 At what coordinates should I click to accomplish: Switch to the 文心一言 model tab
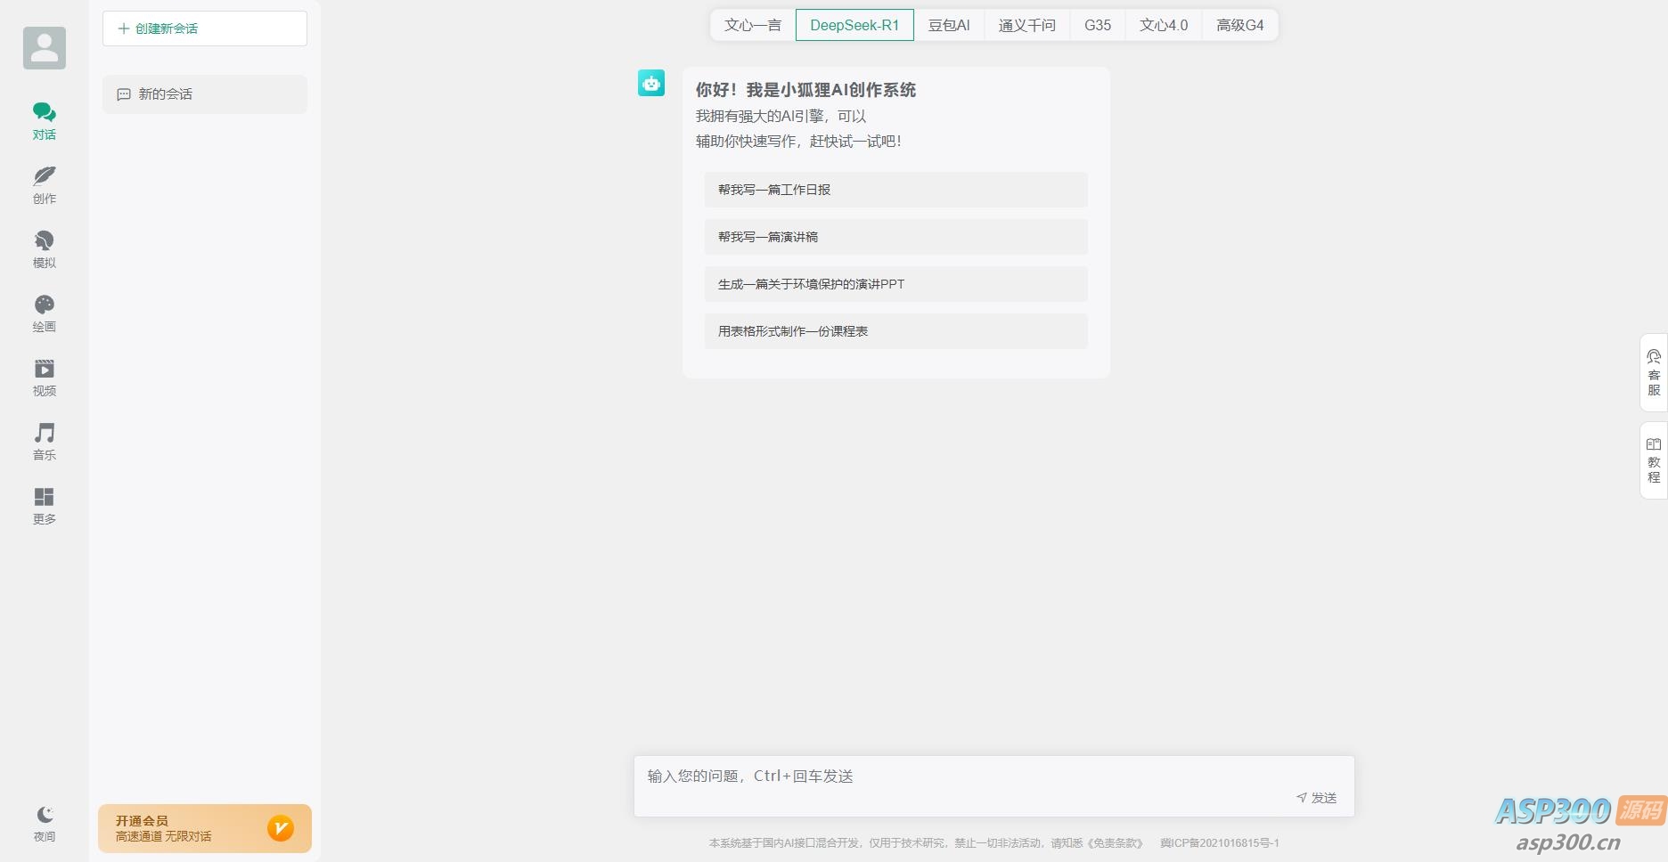[x=752, y=25]
